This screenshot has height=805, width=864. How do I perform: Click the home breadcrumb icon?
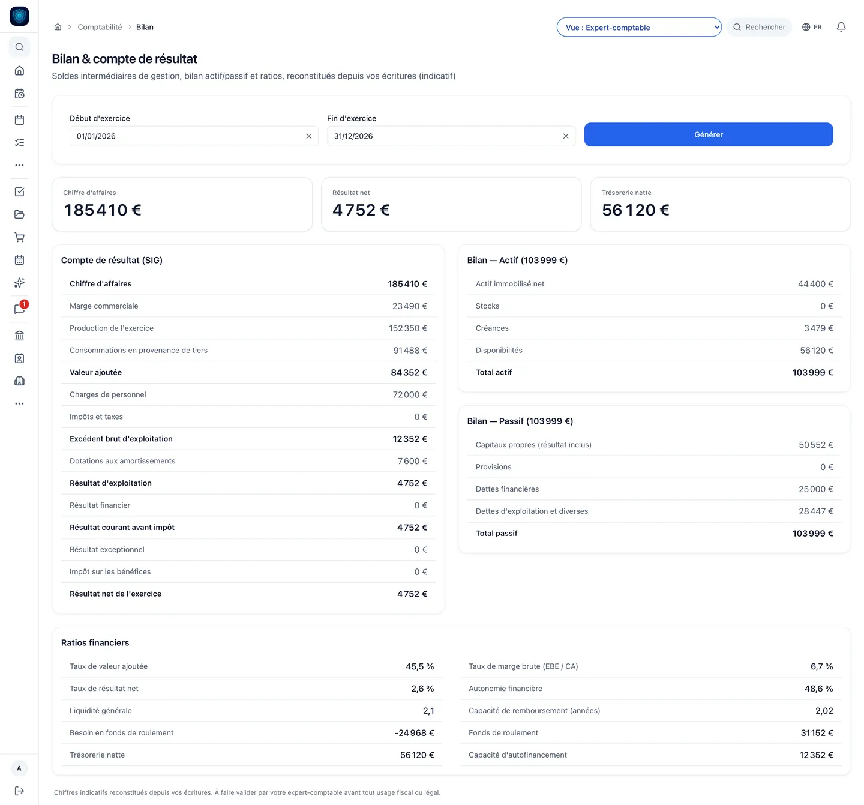pyautogui.click(x=58, y=27)
